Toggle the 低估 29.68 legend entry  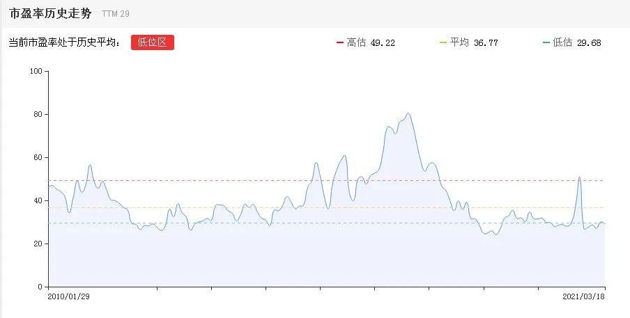tap(571, 42)
